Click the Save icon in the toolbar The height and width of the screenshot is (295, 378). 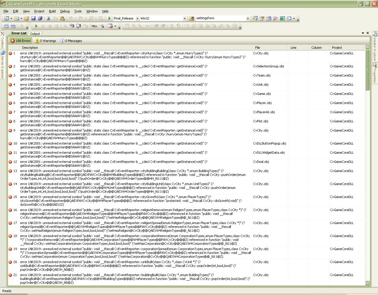point(33,18)
